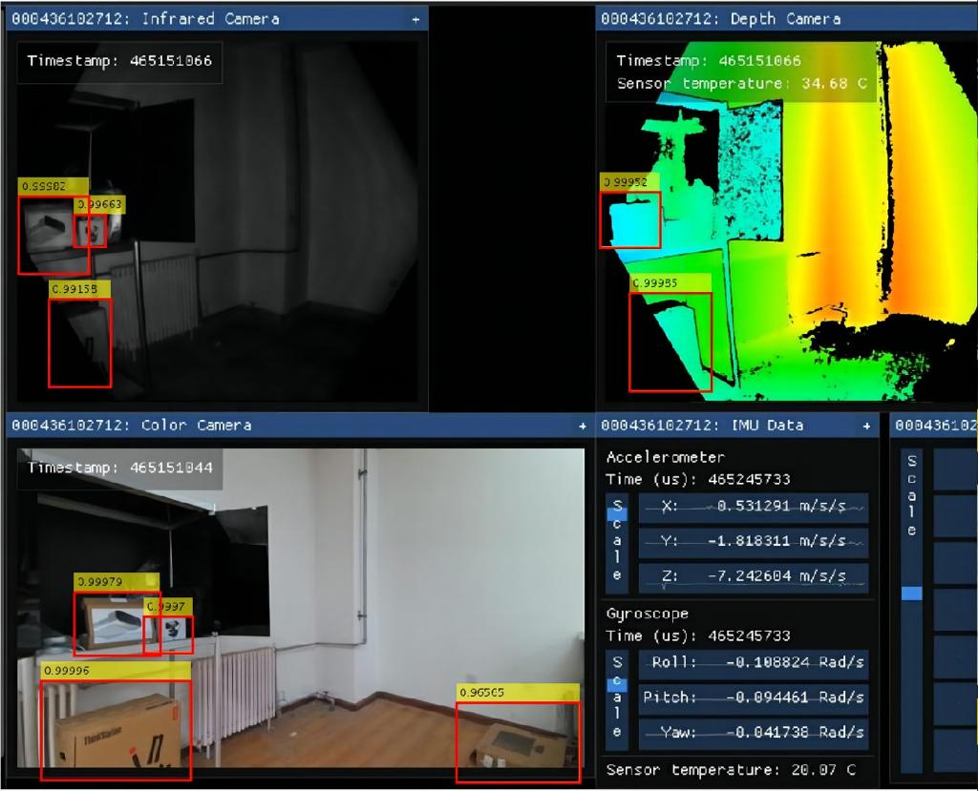Select the Infrared Camera panel title
Image resolution: width=978 pixels, height=791 pixels.
click(x=145, y=19)
